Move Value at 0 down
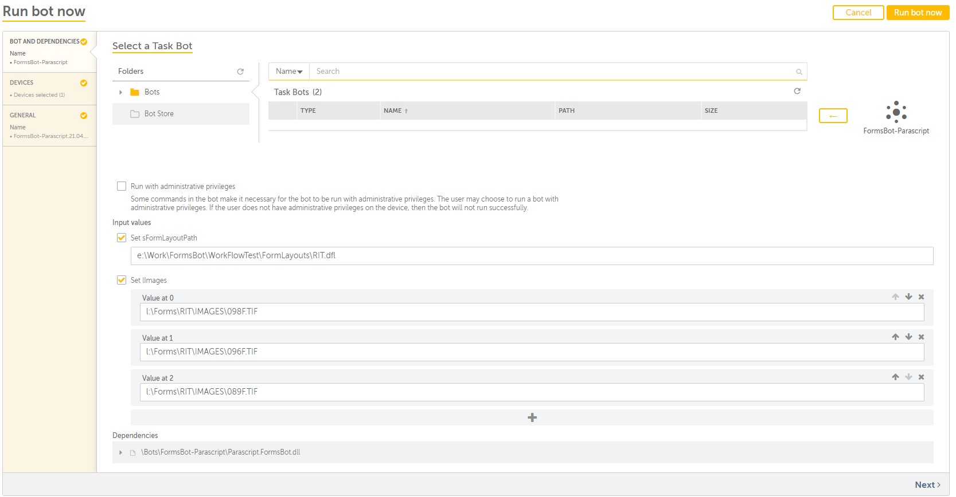The image size is (956, 497). pos(908,297)
